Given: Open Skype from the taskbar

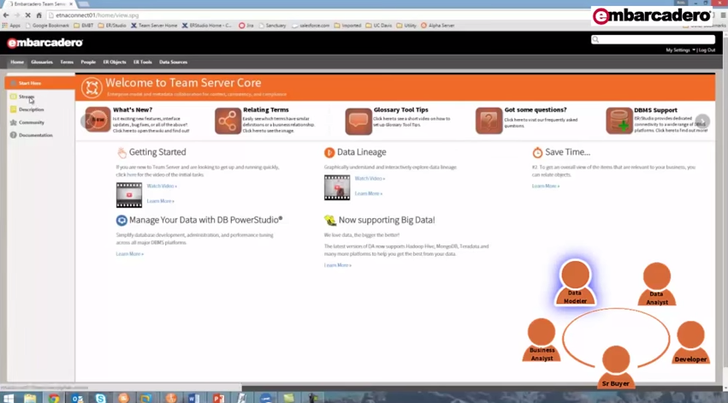Looking at the screenshot, I should pyautogui.click(x=100, y=398).
